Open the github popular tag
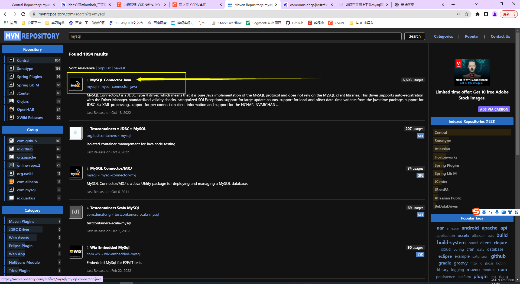The width and height of the screenshot is (520, 284). (x=498, y=256)
